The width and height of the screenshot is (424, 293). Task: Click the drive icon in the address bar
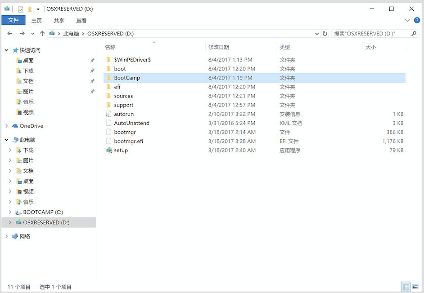tap(52, 33)
